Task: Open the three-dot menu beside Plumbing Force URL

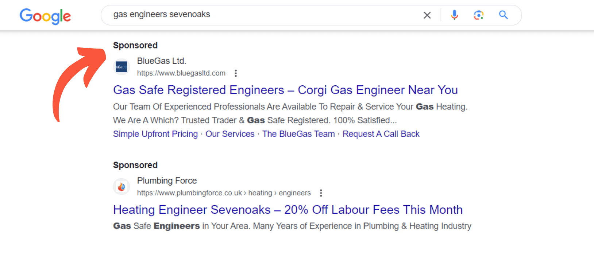Action: [321, 193]
